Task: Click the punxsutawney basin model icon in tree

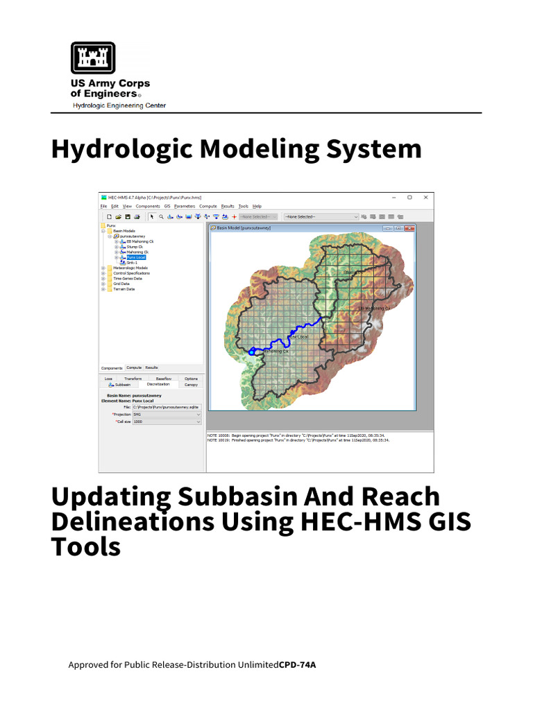Action: click(117, 236)
